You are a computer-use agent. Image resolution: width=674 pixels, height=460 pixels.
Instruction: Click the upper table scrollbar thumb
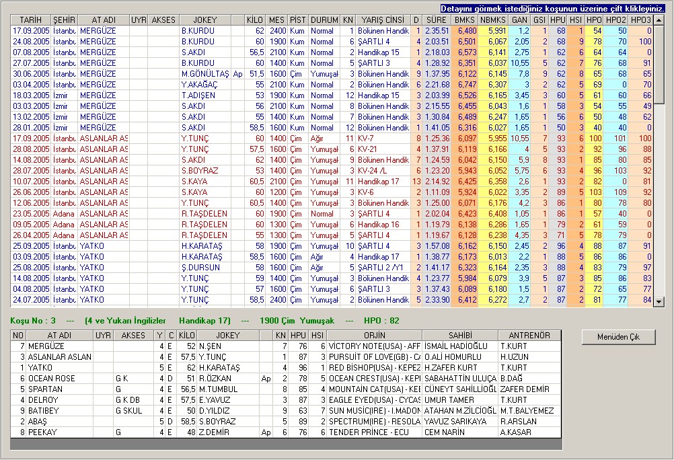tap(659, 65)
